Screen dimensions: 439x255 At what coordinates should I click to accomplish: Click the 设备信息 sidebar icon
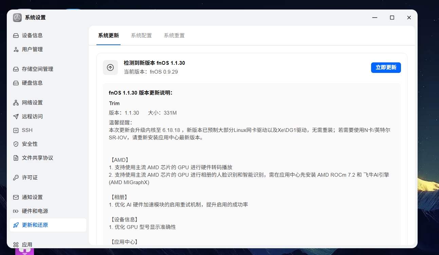16,36
